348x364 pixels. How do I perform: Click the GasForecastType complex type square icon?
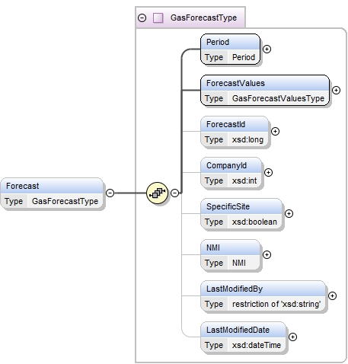pos(158,18)
